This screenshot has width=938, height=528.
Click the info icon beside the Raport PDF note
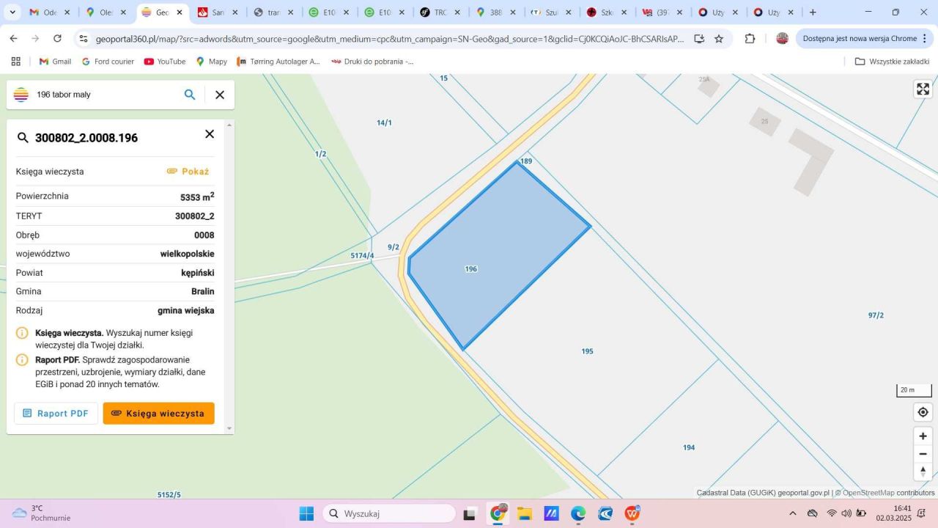(x=23, y=359)
